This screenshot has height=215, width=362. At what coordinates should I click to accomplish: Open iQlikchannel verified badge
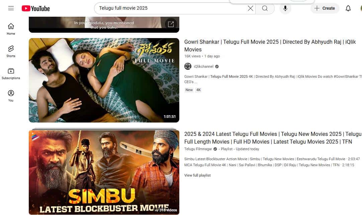pos(216,66)
